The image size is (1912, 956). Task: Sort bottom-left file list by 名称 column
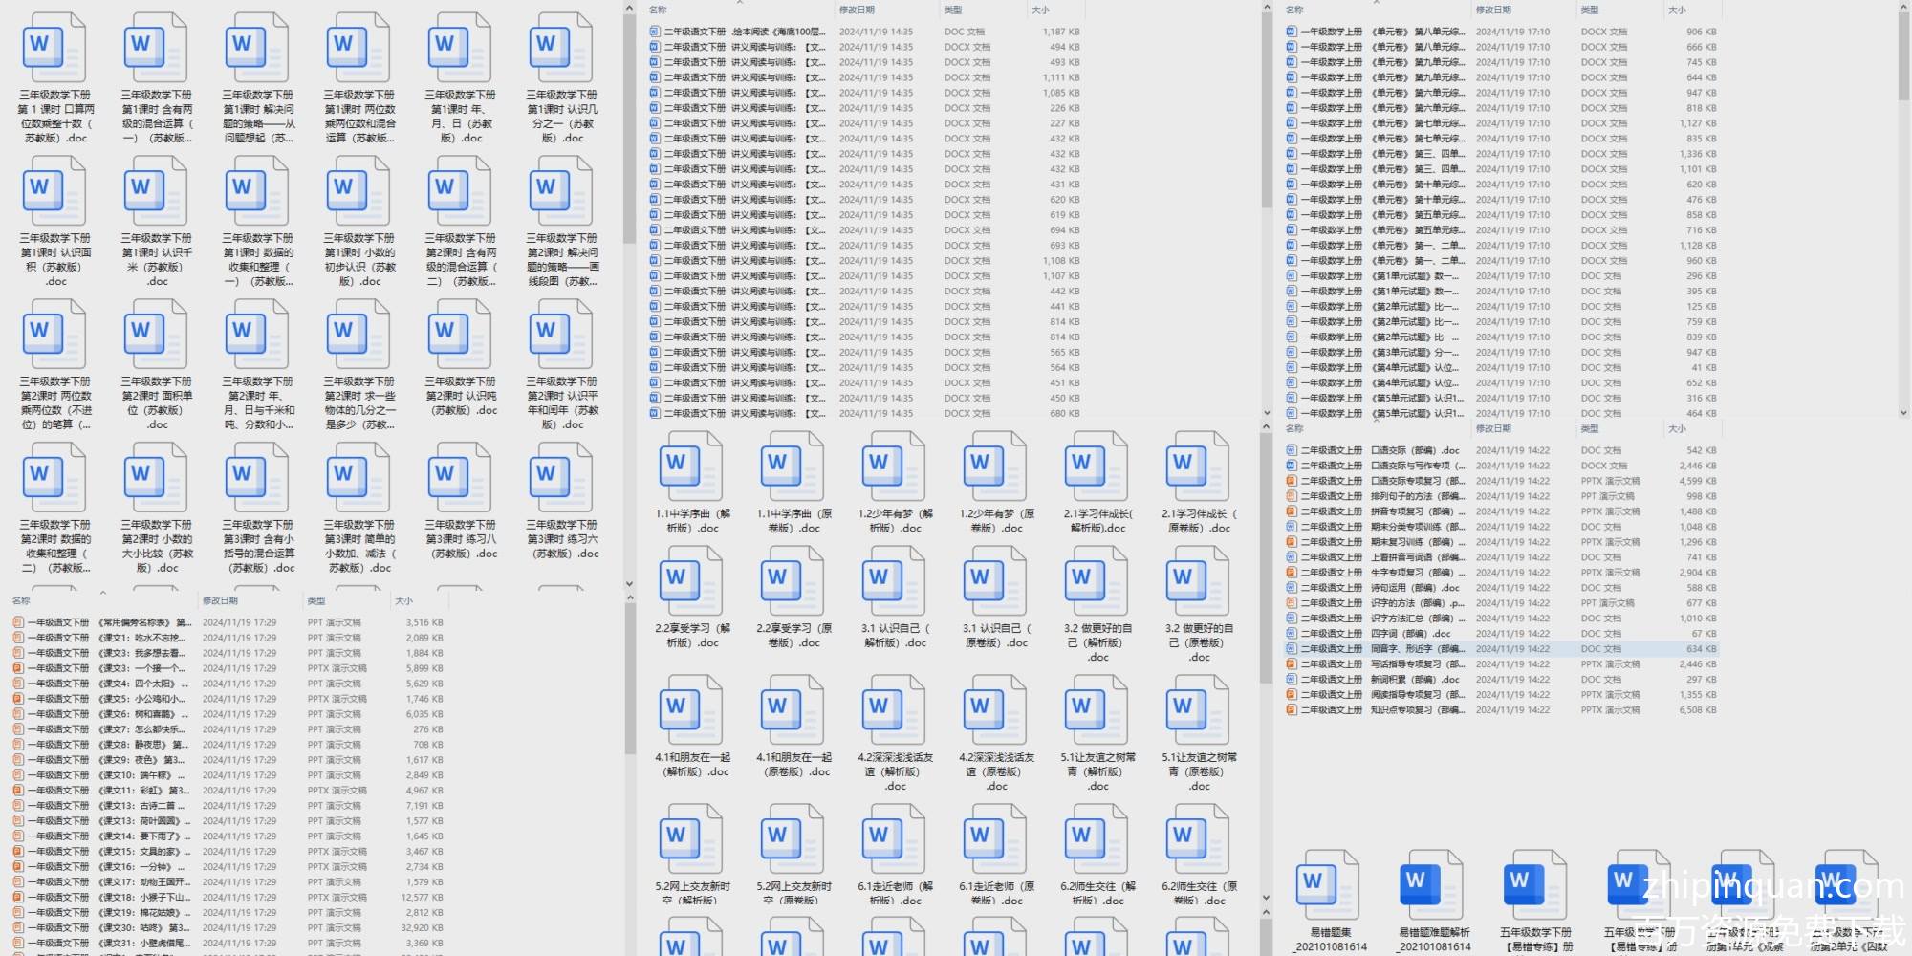21,600
